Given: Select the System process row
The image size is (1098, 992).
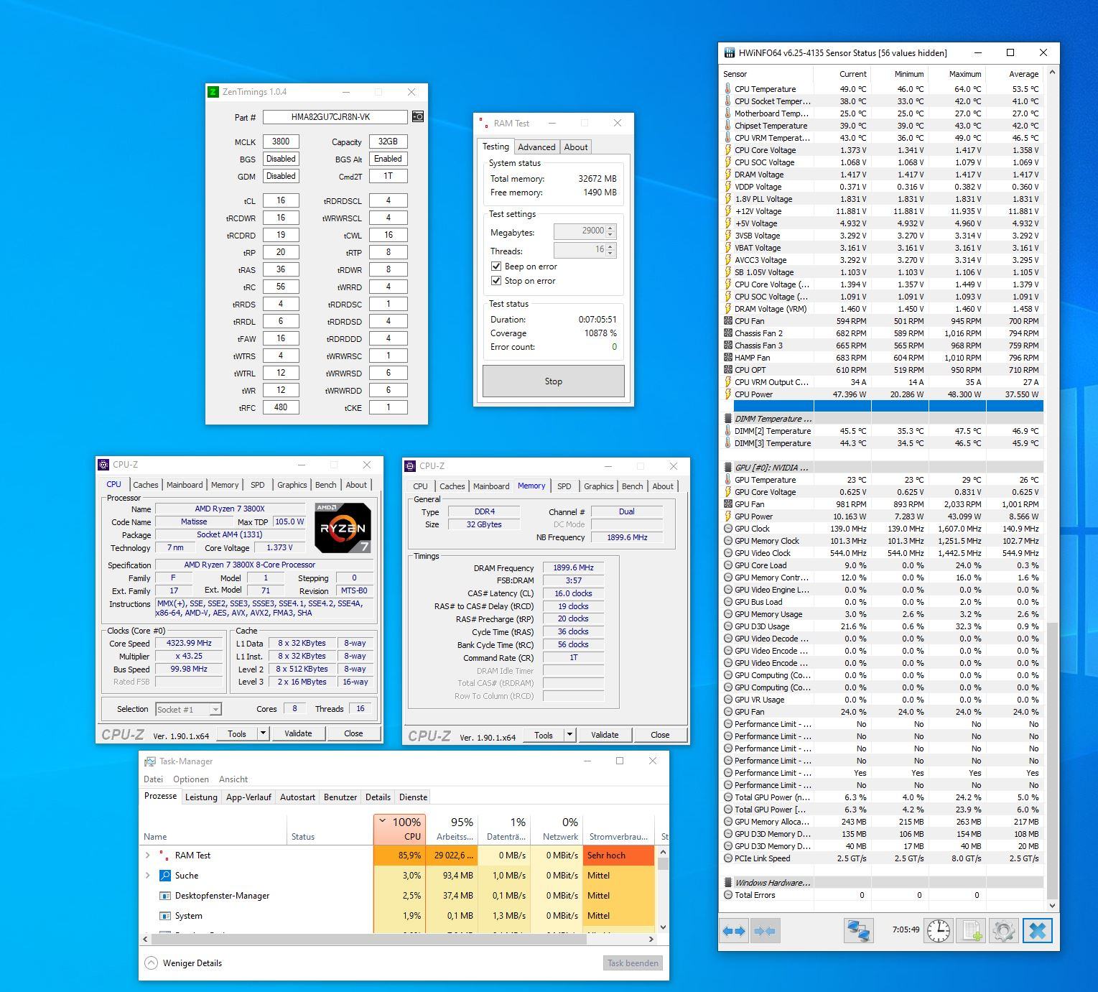Looking at the screenshot, I should [x=399, y=916].
